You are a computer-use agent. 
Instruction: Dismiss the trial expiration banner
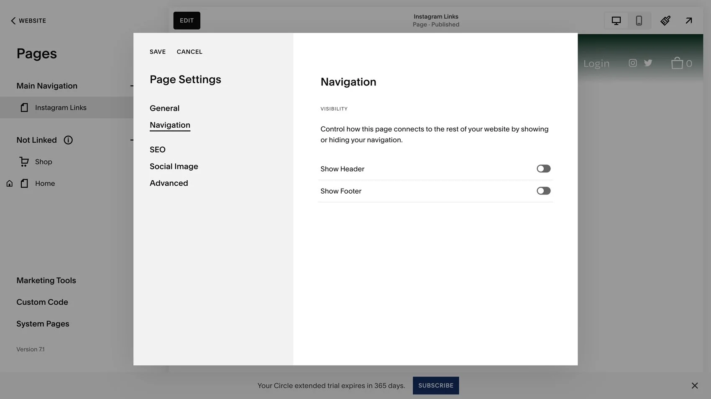(x=694, y=385)
